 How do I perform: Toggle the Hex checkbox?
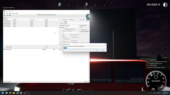pyautogui.click(x=63, y=23)
